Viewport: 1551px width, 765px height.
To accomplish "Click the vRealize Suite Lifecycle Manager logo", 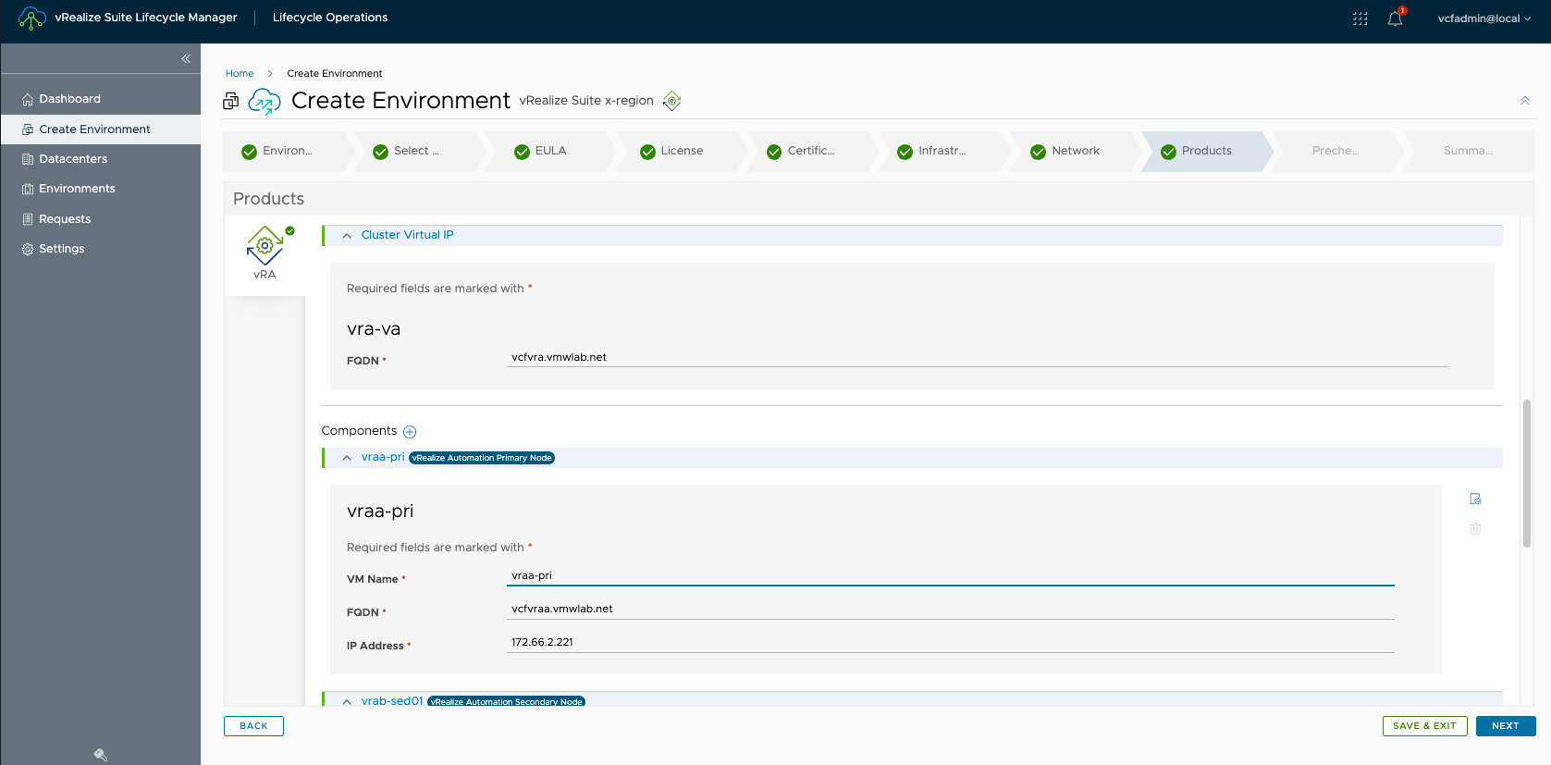I will click(31, 18).
